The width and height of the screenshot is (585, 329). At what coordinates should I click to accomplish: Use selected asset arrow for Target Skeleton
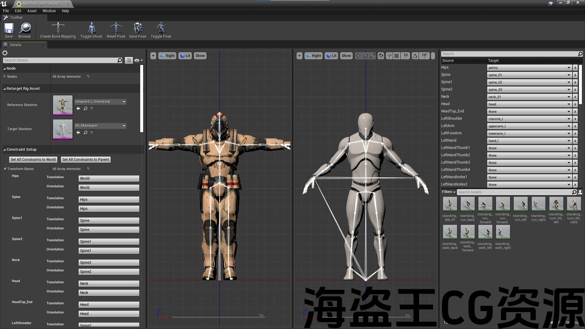coord(78,133)
